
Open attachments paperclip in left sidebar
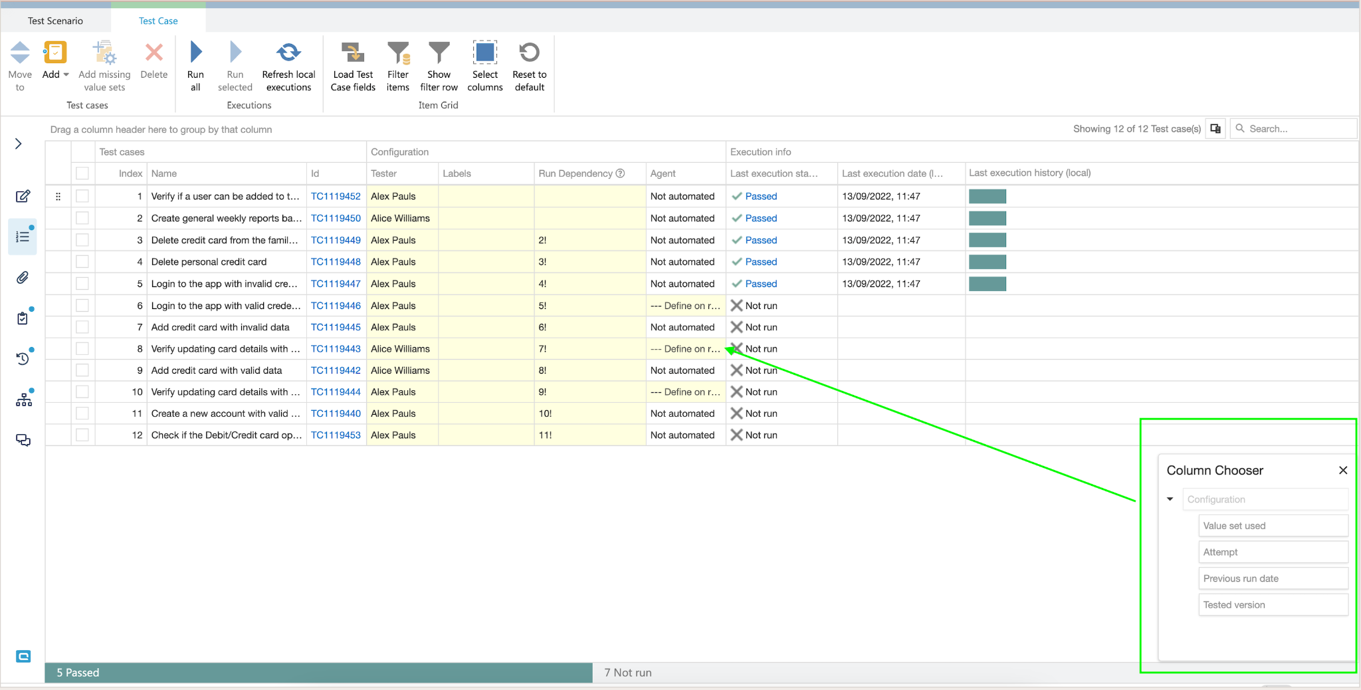point(23,278)
